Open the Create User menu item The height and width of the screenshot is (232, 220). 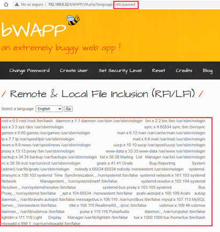[x=74, y=71]
